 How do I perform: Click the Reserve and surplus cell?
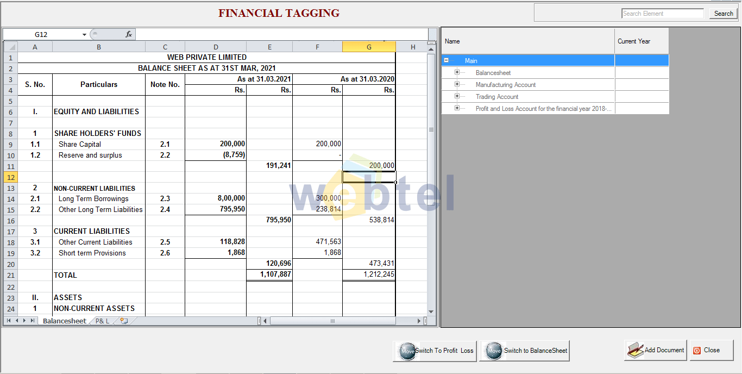click(x=99, y=155)
